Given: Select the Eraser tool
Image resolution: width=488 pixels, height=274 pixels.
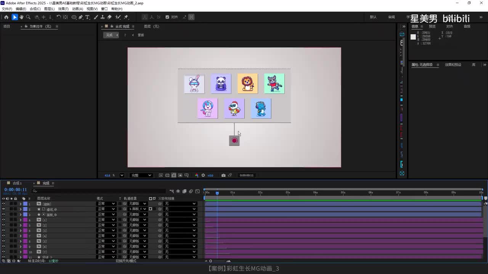Looking at the screenshot, I should pos(109,17).
